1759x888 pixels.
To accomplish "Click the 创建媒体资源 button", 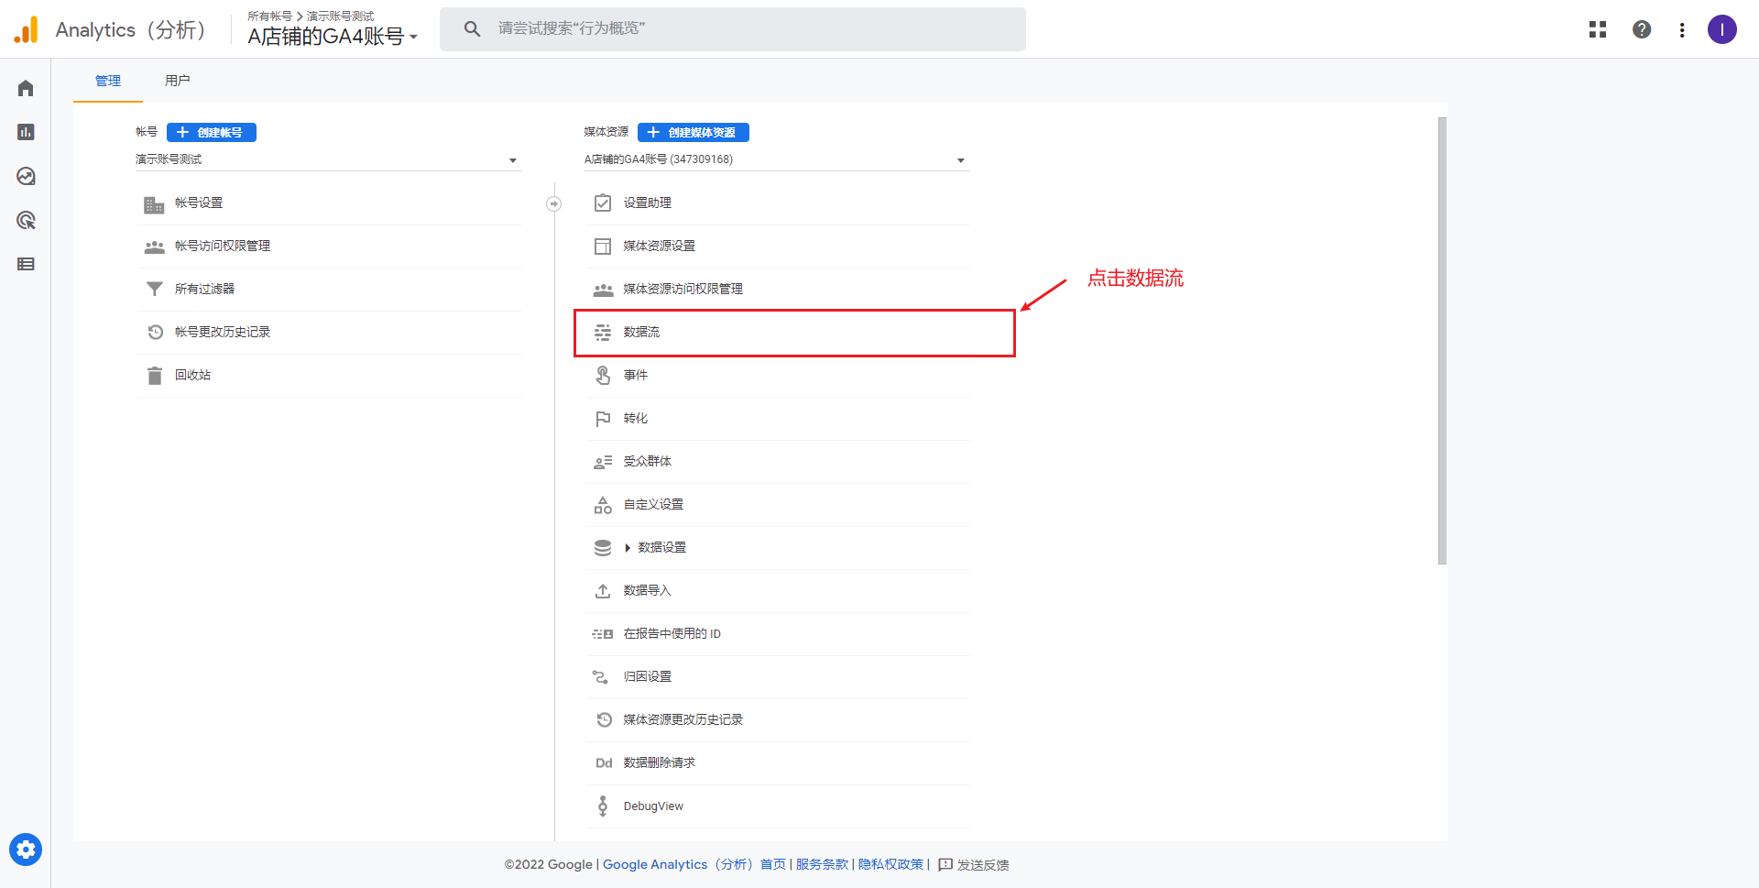I will coord(694,132).
